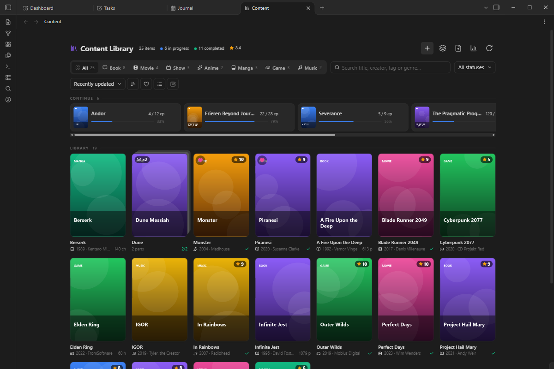Close the Content tab

click(308, 8)
